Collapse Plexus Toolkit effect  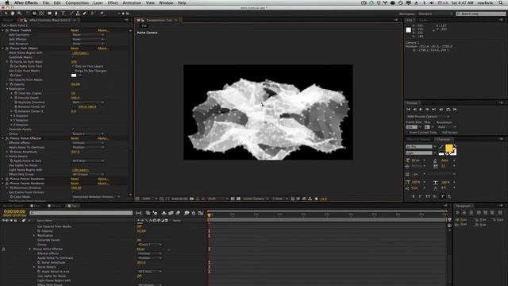tap(3, 30)
